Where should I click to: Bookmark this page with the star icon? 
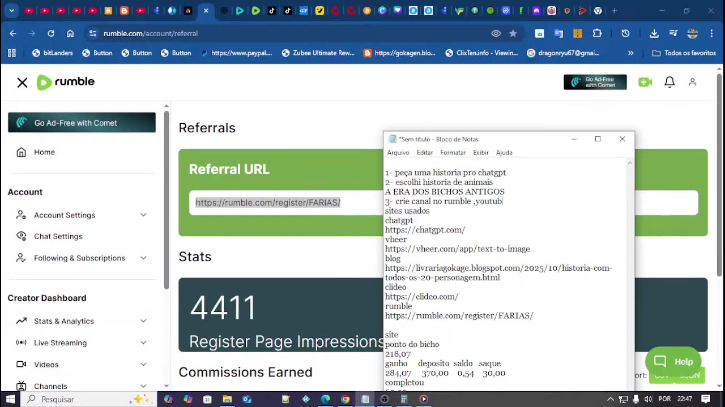click(x=513, y=33)
